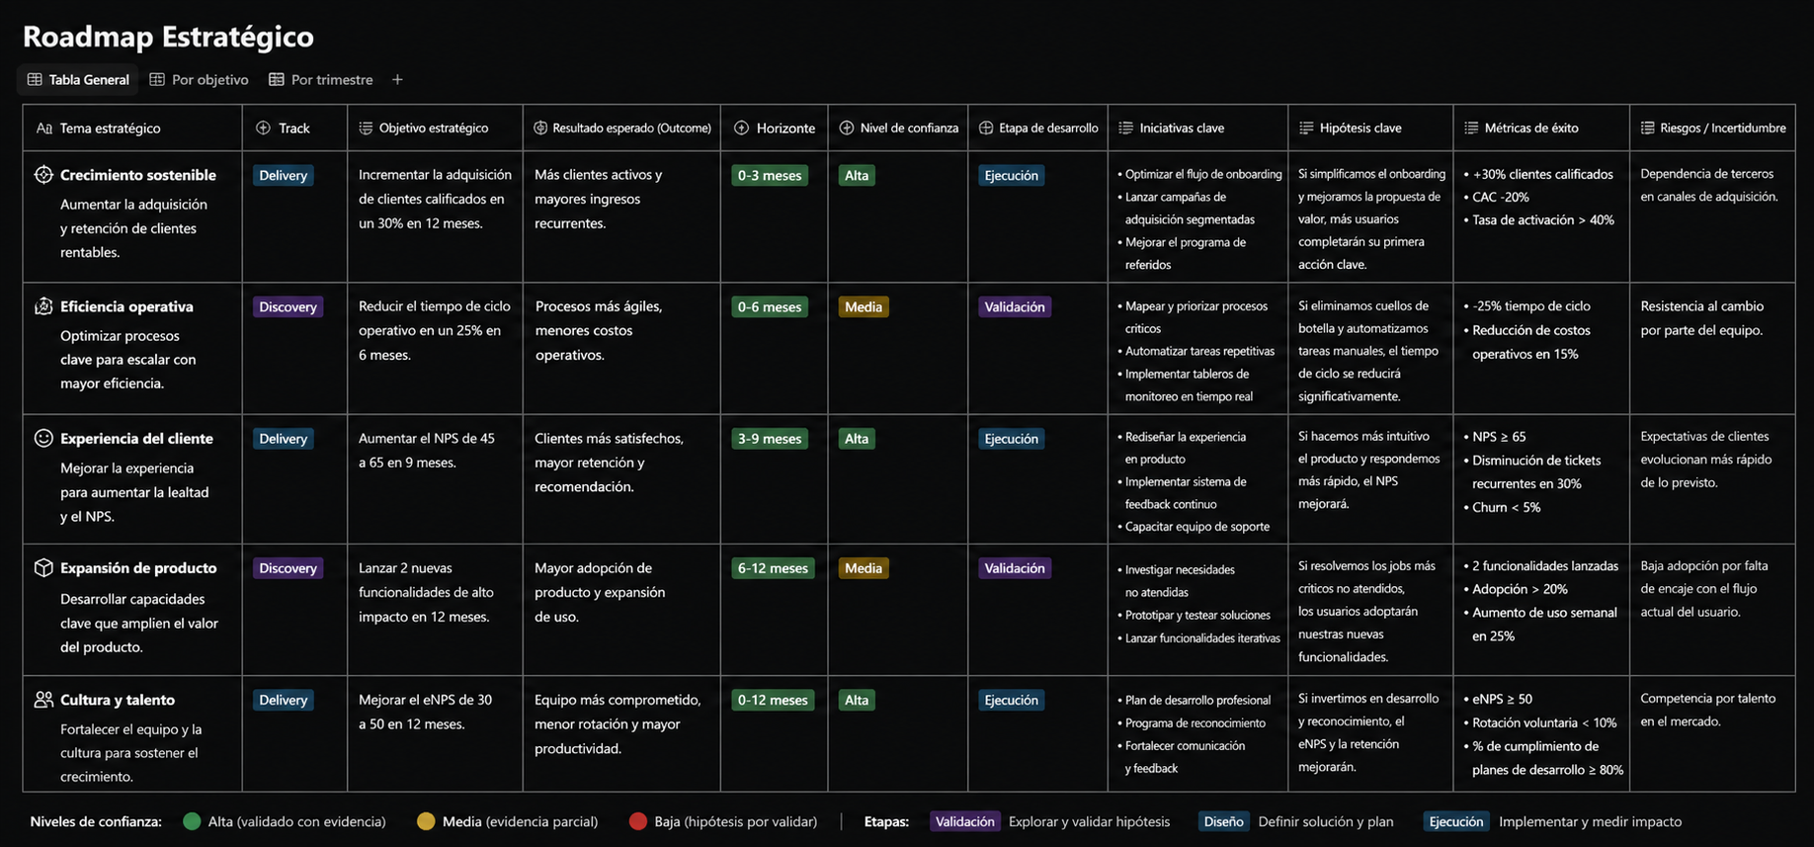The width and height of the screenshot is (1814, 847).
Task: Click the Ejecución tag in the legend
Action: 1456,821
